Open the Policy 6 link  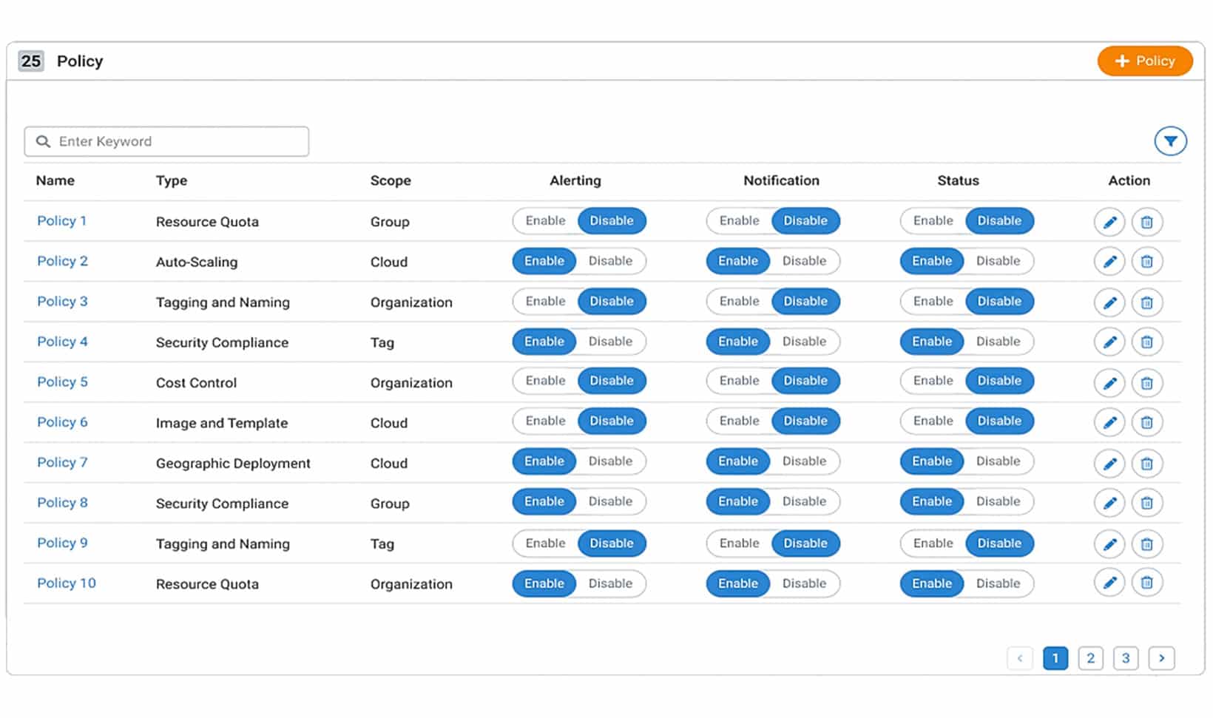tap(62, 422)
